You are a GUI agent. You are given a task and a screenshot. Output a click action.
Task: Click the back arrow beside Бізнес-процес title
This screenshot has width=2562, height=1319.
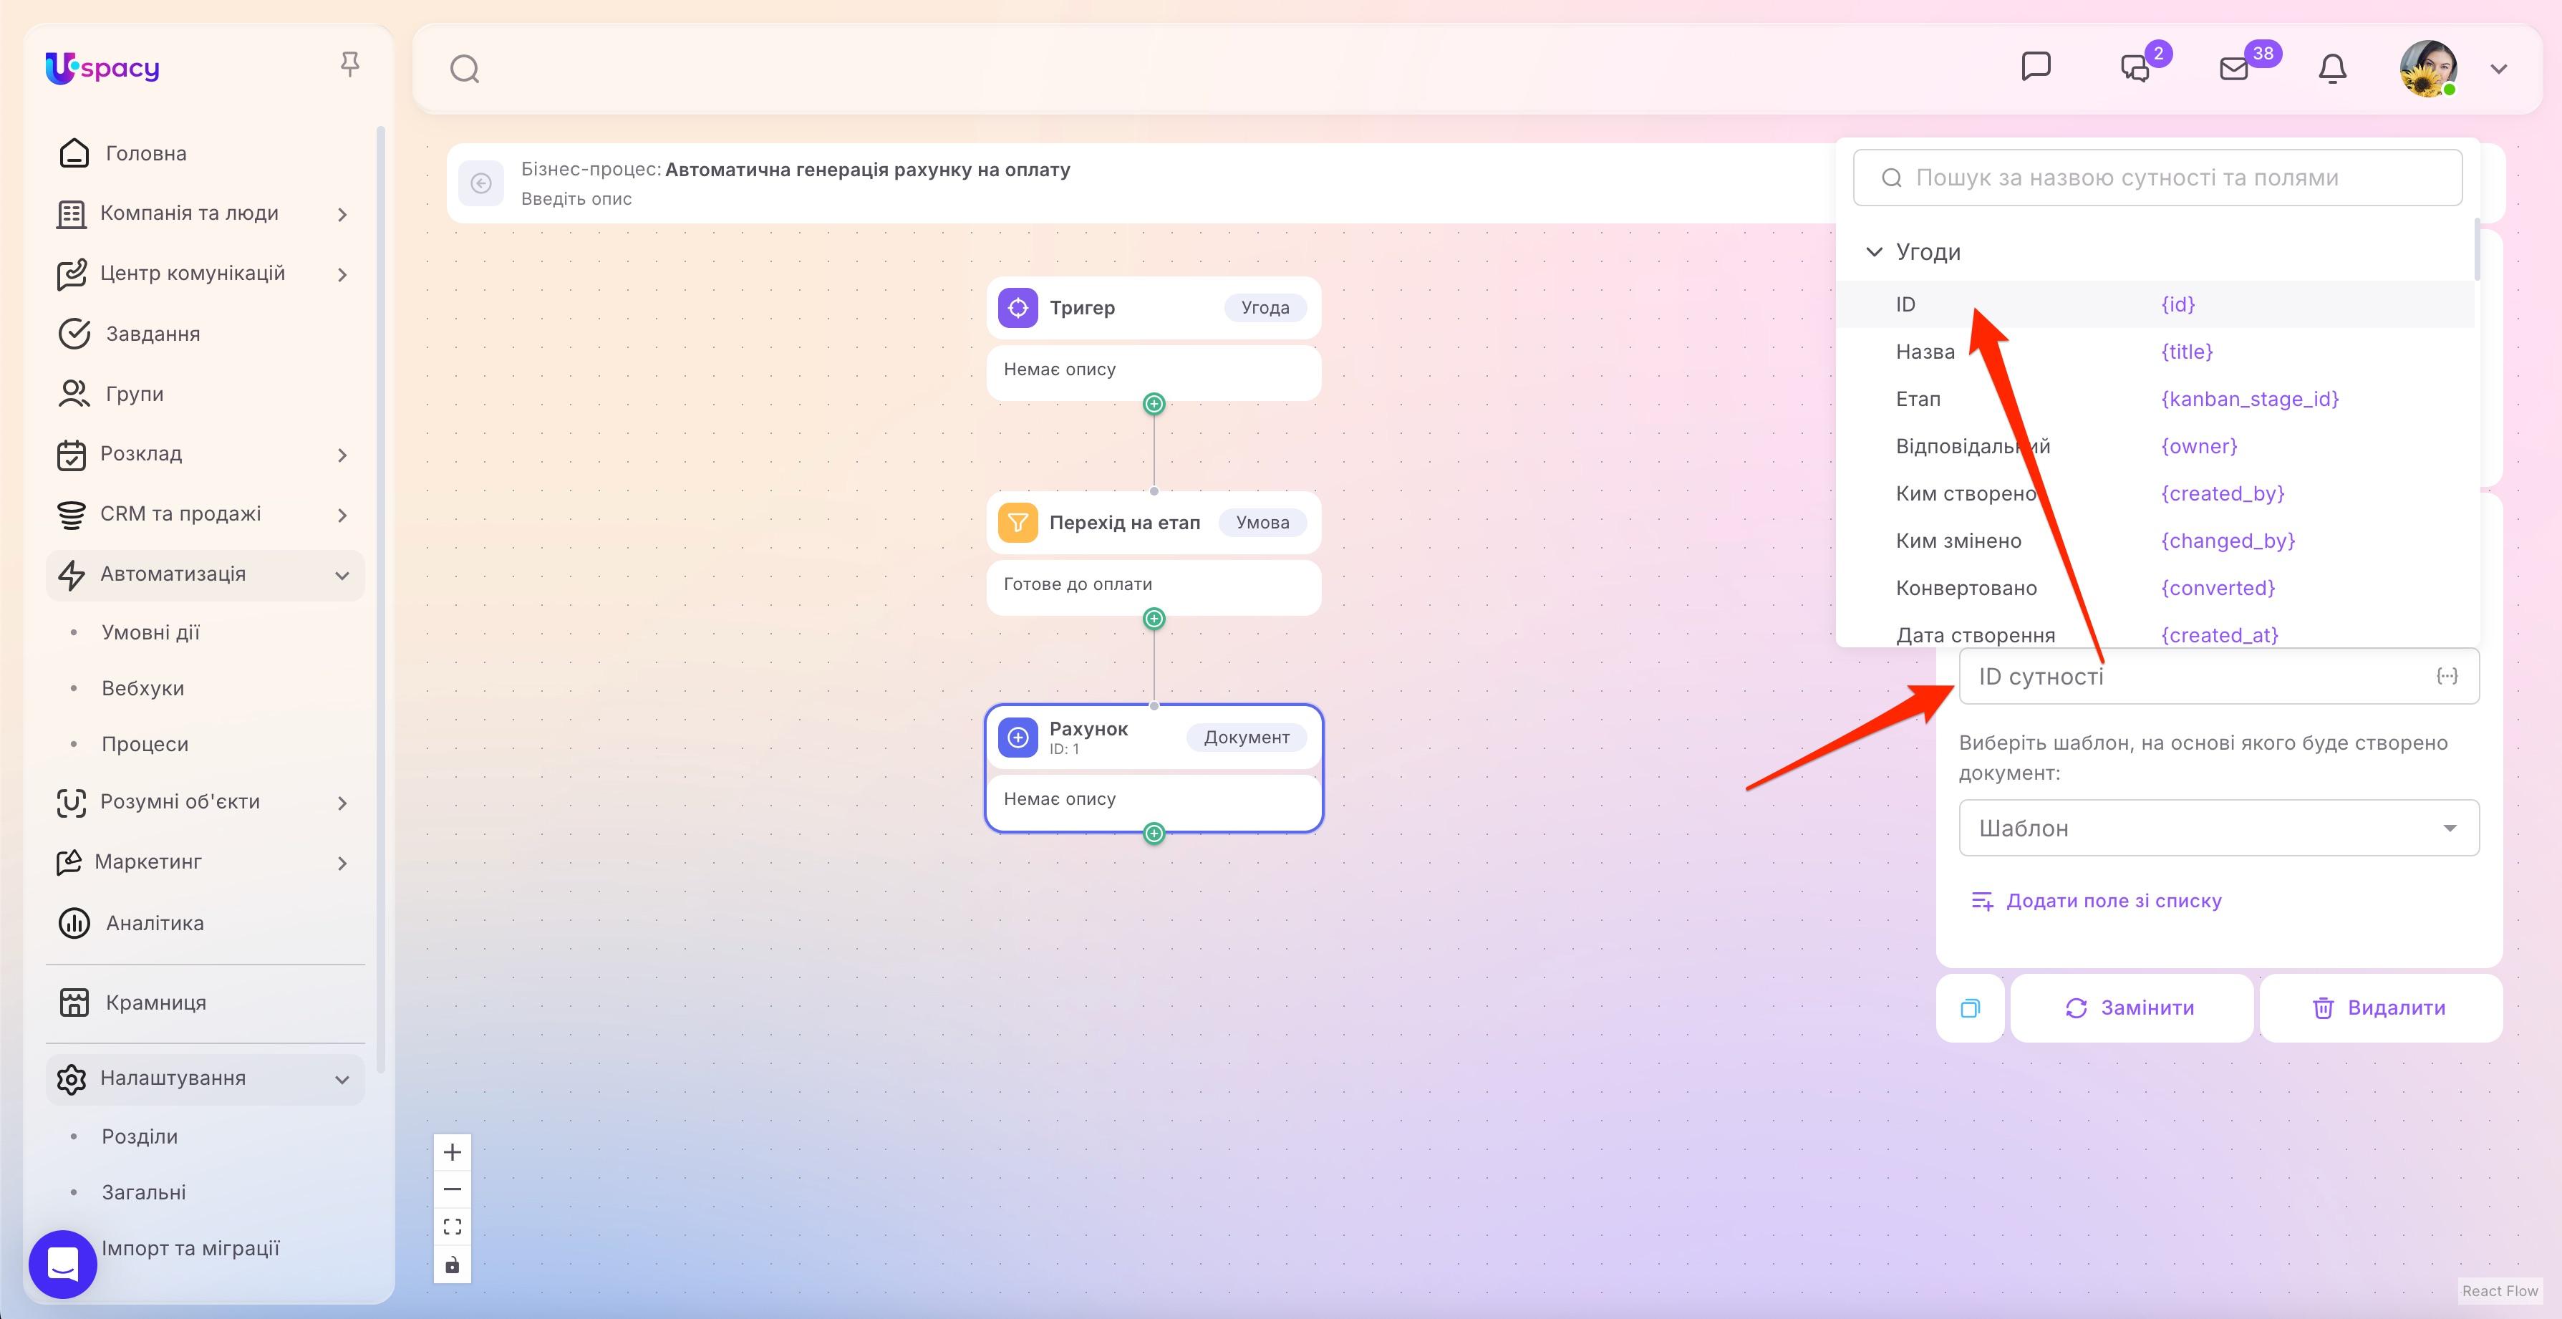pyautogui.click(x=481, y=183)
